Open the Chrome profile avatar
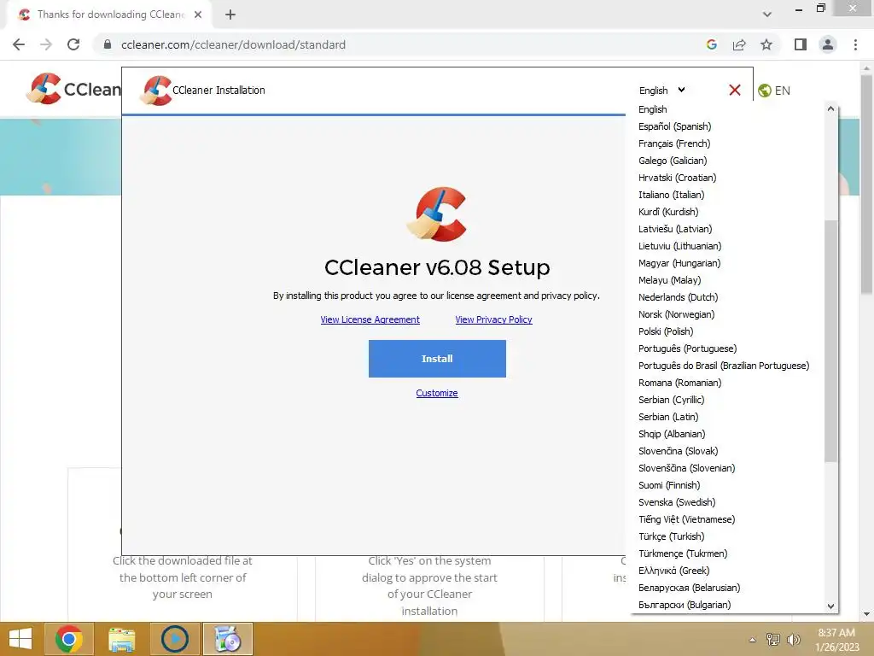The height and width of the screenshot is (656, 874). pos(828,44)
